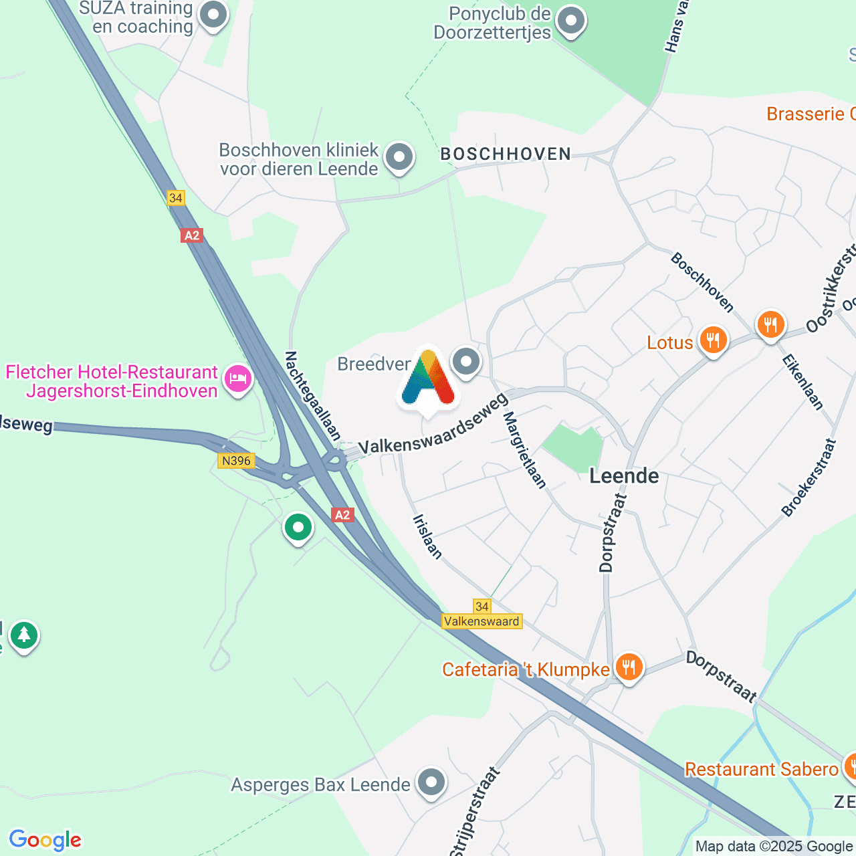Click the restaurant icon beside Eikenlaan
856x856 pixels.
pos(770,326)
